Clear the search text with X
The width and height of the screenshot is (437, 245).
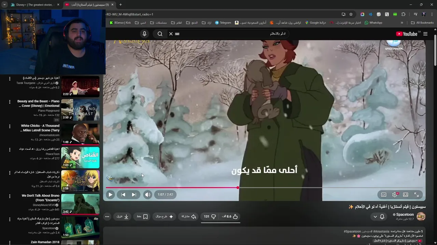[x=171, y=34]
